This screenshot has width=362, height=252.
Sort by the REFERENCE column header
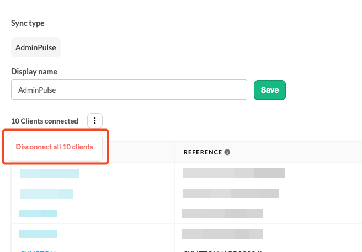(x=203, y=152)
